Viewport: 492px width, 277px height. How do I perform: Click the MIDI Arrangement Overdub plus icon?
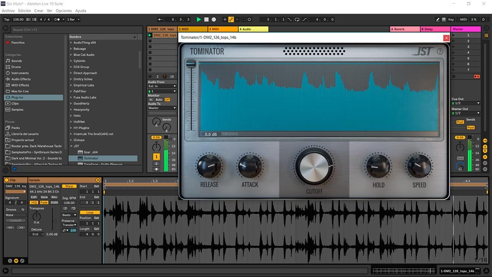tap(225, 19)
